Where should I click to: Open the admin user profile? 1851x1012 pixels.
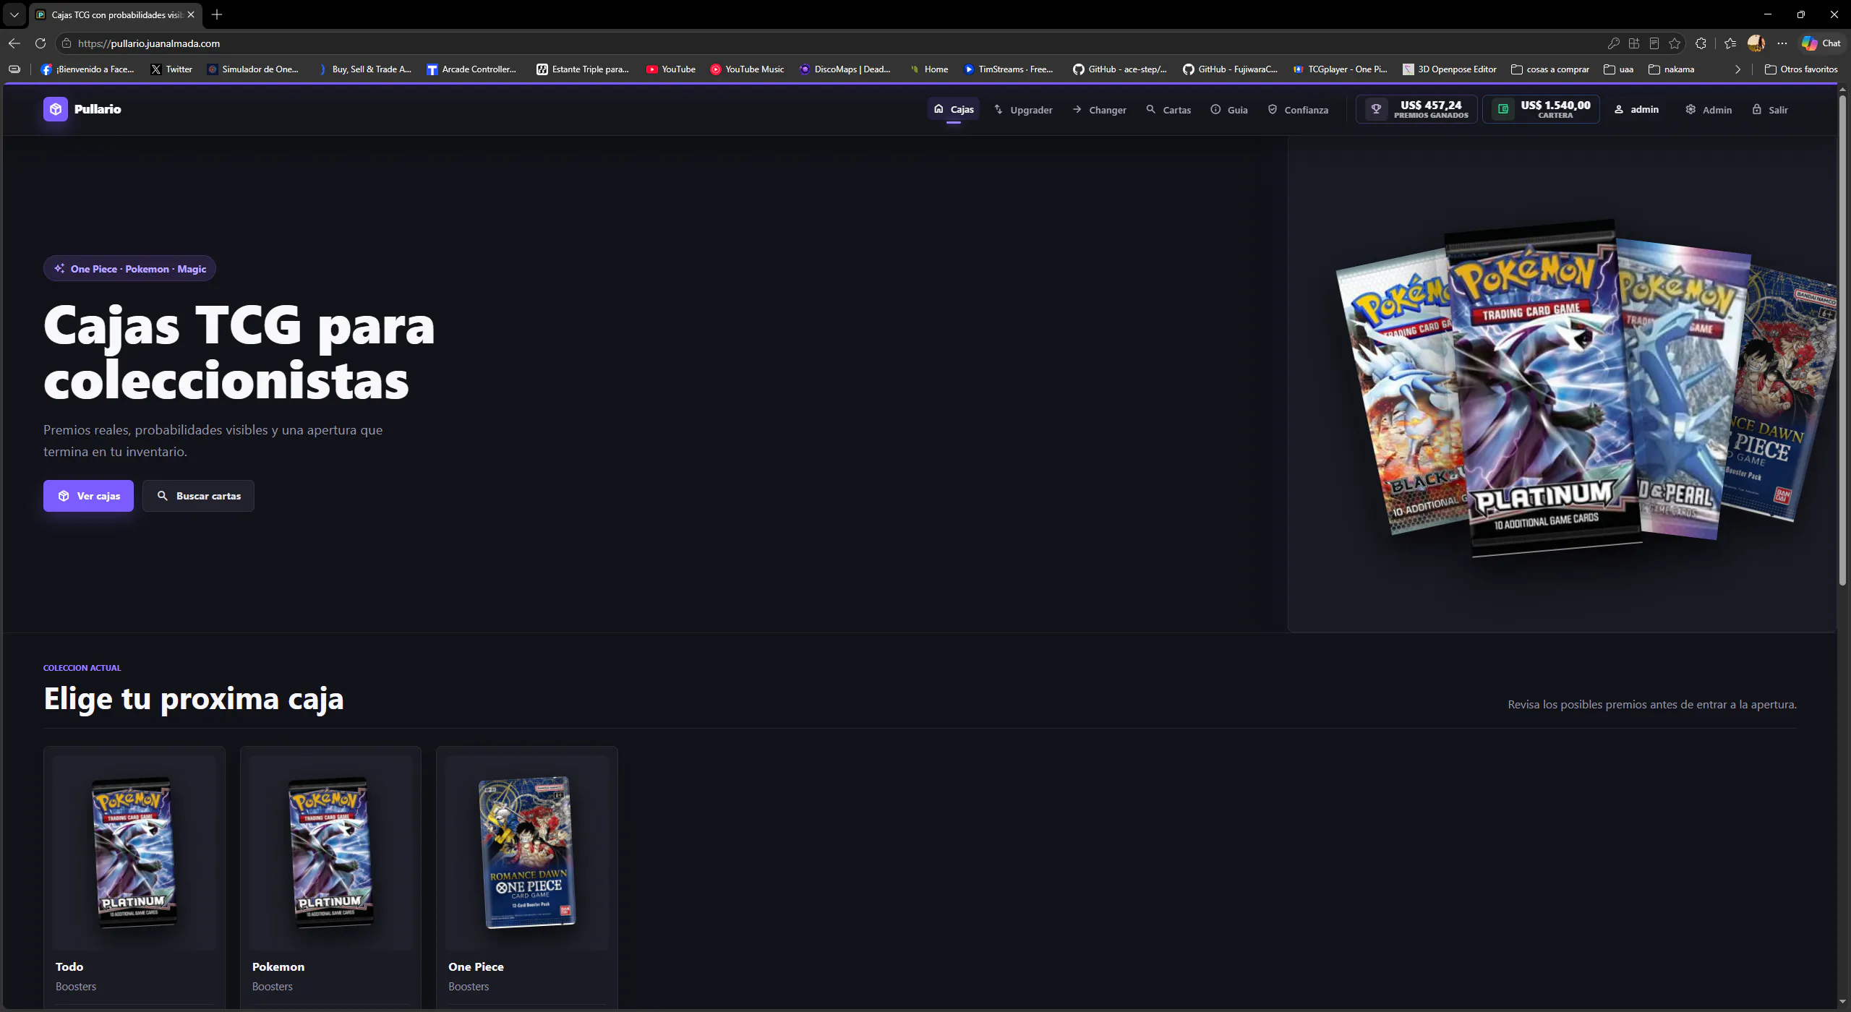(x=1636, y=110)
